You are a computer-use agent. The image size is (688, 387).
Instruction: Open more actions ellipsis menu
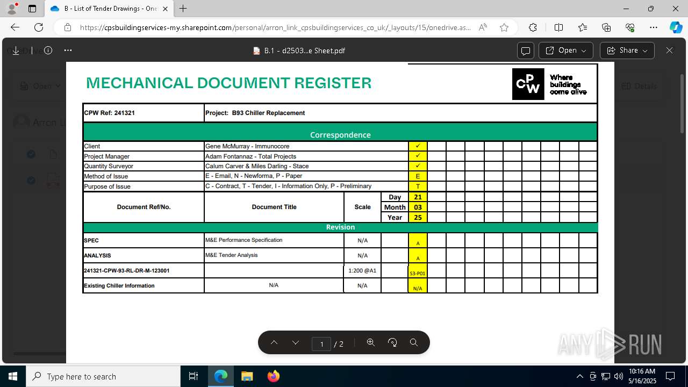[68, 51]
